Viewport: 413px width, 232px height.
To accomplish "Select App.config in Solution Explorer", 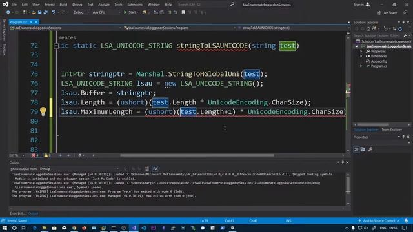I will pyautogui.click(x=379, y=61).
